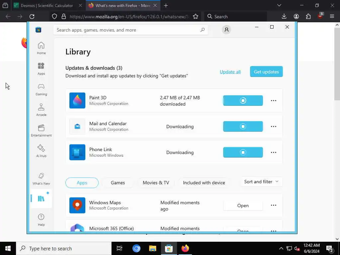Open the list all tabs dropdown in Firefox

(x=279, y=5)
